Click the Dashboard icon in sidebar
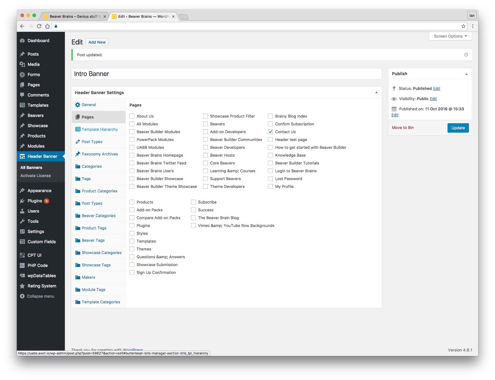 click(x=22, y=41)
